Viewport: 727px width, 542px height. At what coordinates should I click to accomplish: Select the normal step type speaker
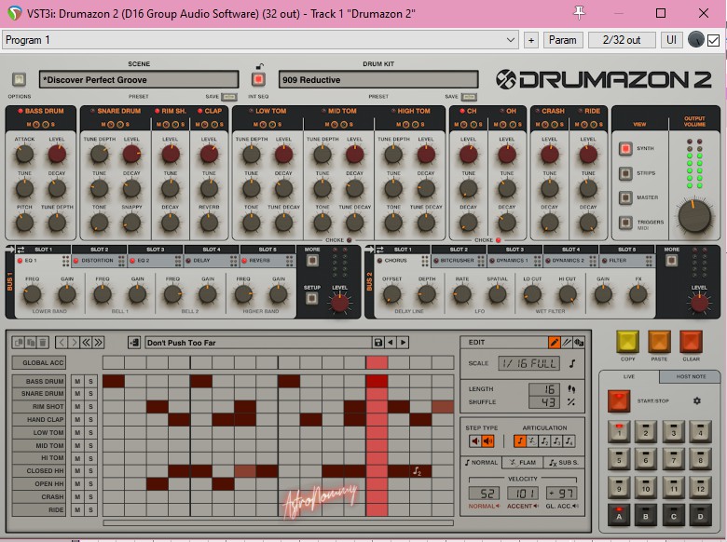click(x=475, y=441)
